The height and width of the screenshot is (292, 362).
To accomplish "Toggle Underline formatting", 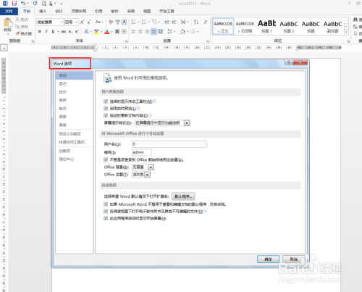I will (x=53, y=31).
